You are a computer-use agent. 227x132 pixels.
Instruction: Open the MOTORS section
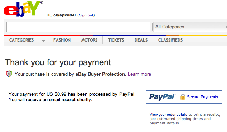pyautogui.click(x=89, y=40)
